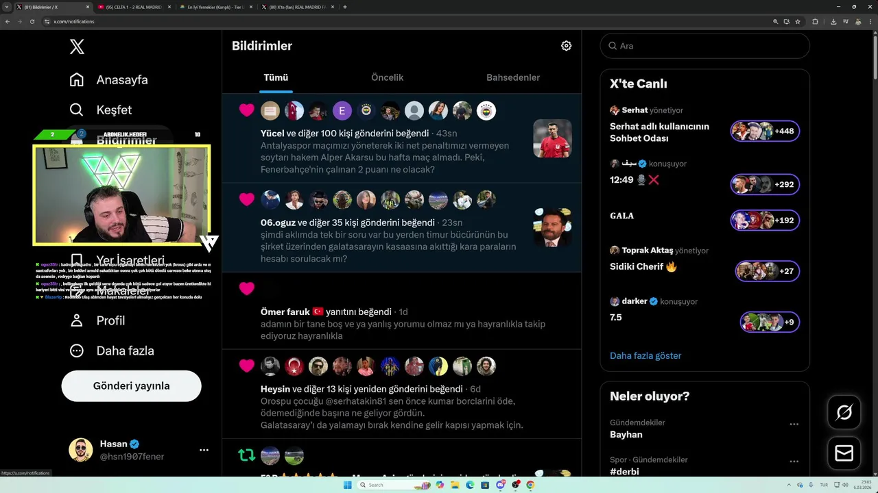Click Daha fazla göster link

pyautogui.click(x=645, y=355)
